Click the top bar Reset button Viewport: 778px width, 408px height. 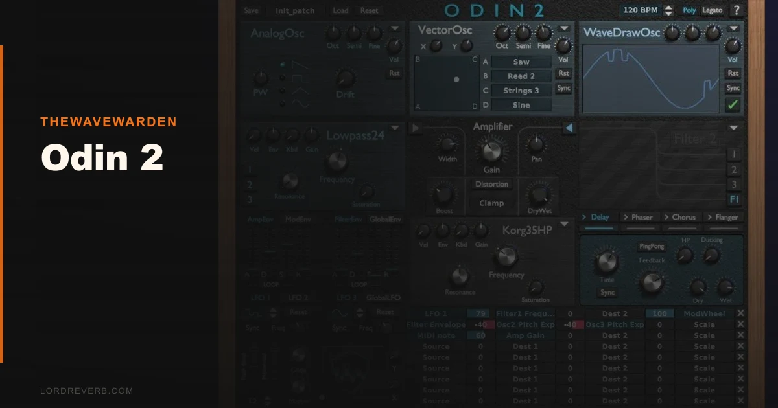[370, 10]
